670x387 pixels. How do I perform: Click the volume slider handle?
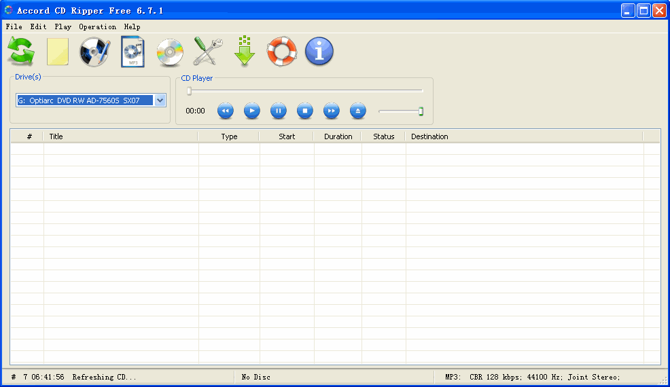(x=421, y=111)
